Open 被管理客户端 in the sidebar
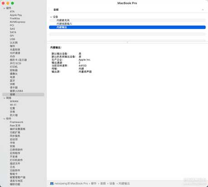This screenshot has height=187, width=208. (18, 177)
